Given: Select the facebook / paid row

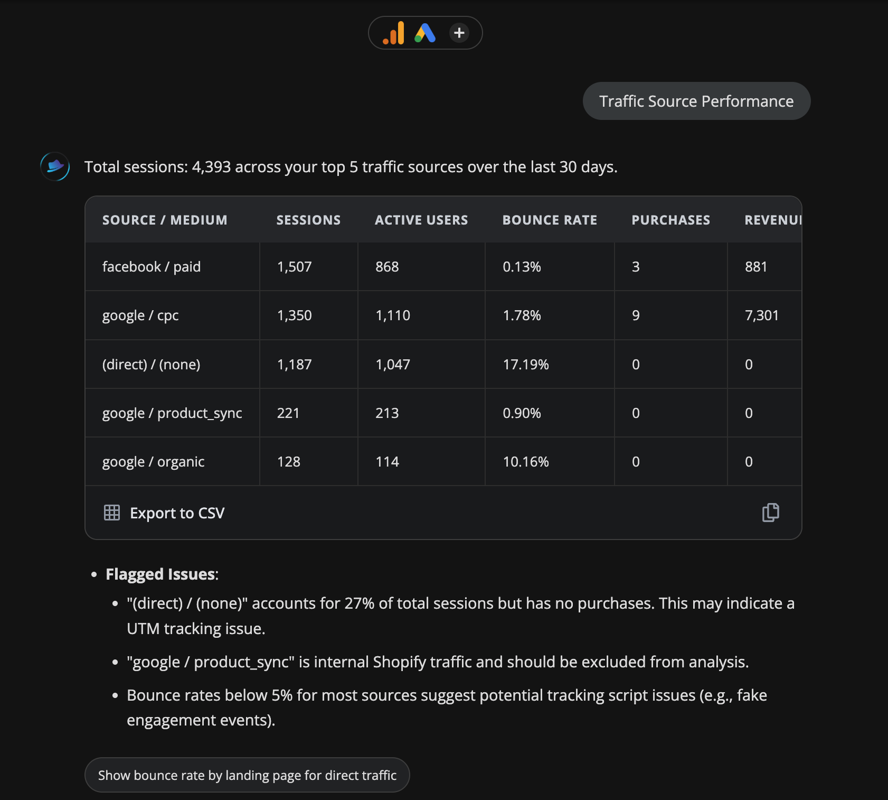Looking at the screenshot, I should [152, 267].
